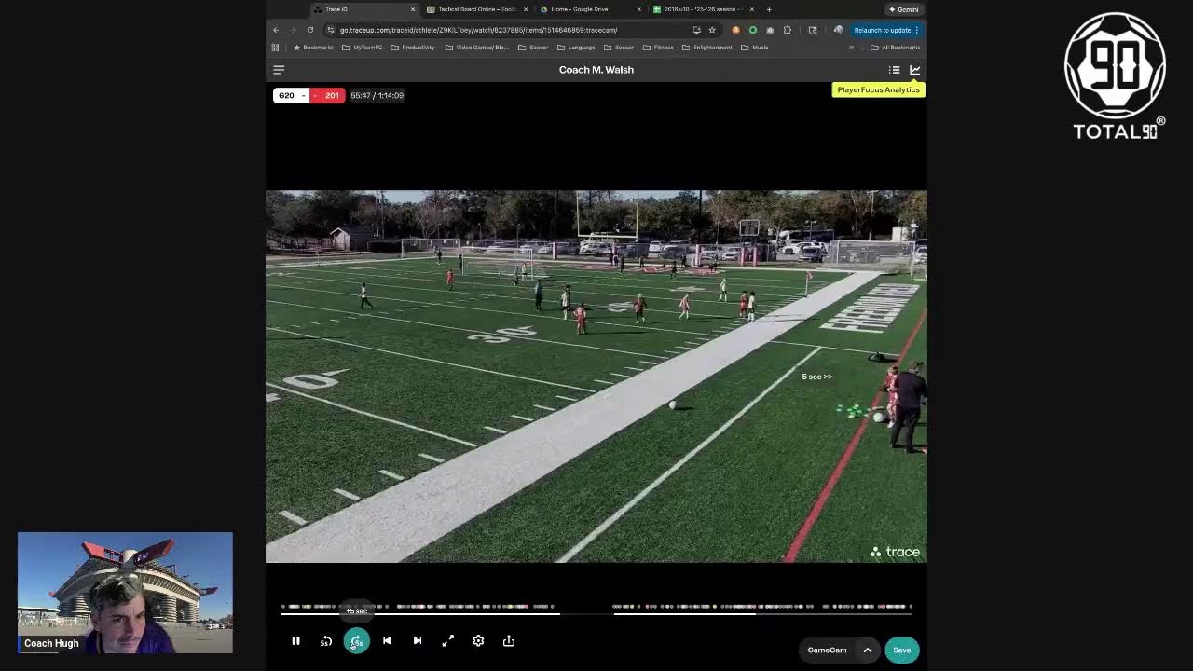Open the Music bookmarks folder

(x=755, y=48)
